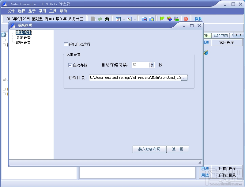Open the 文件 menu

coord(11,11)
